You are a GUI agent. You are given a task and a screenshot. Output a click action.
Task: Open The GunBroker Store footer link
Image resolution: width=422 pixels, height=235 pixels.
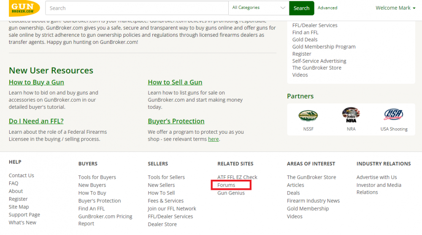311,177
